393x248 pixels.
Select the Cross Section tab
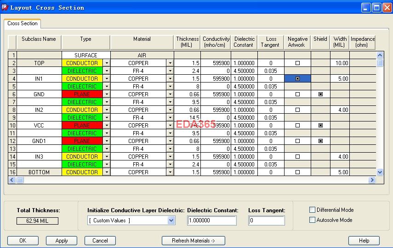click(x=23, y=23)
